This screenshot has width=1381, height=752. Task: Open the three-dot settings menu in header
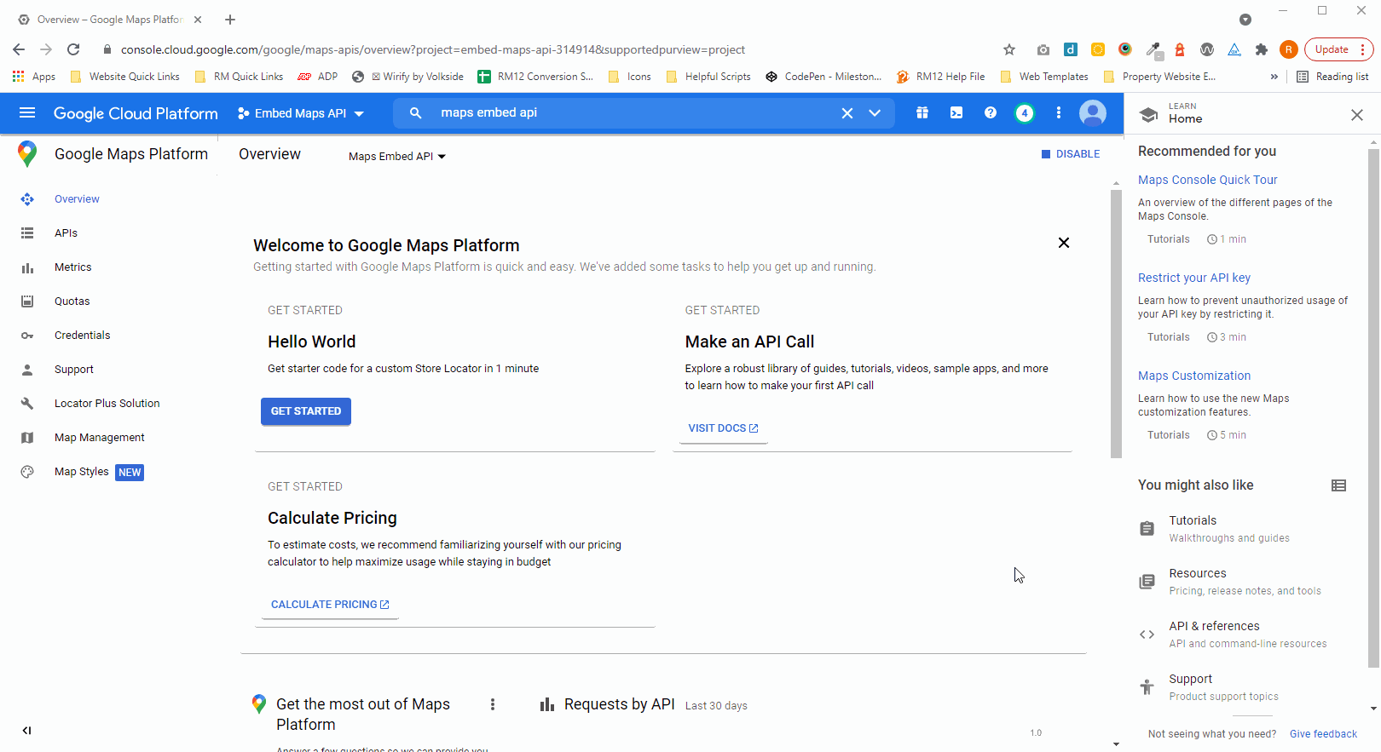1059,112
